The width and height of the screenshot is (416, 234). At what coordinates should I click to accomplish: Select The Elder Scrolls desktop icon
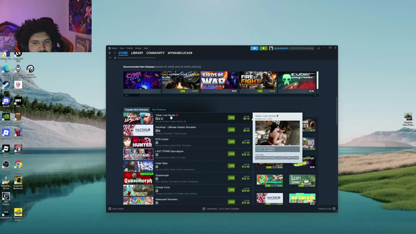[x=18, y=71]
